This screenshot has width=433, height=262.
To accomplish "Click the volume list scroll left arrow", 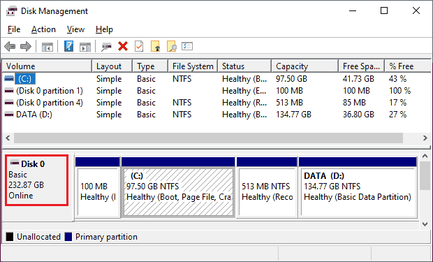I will (8, 138).
